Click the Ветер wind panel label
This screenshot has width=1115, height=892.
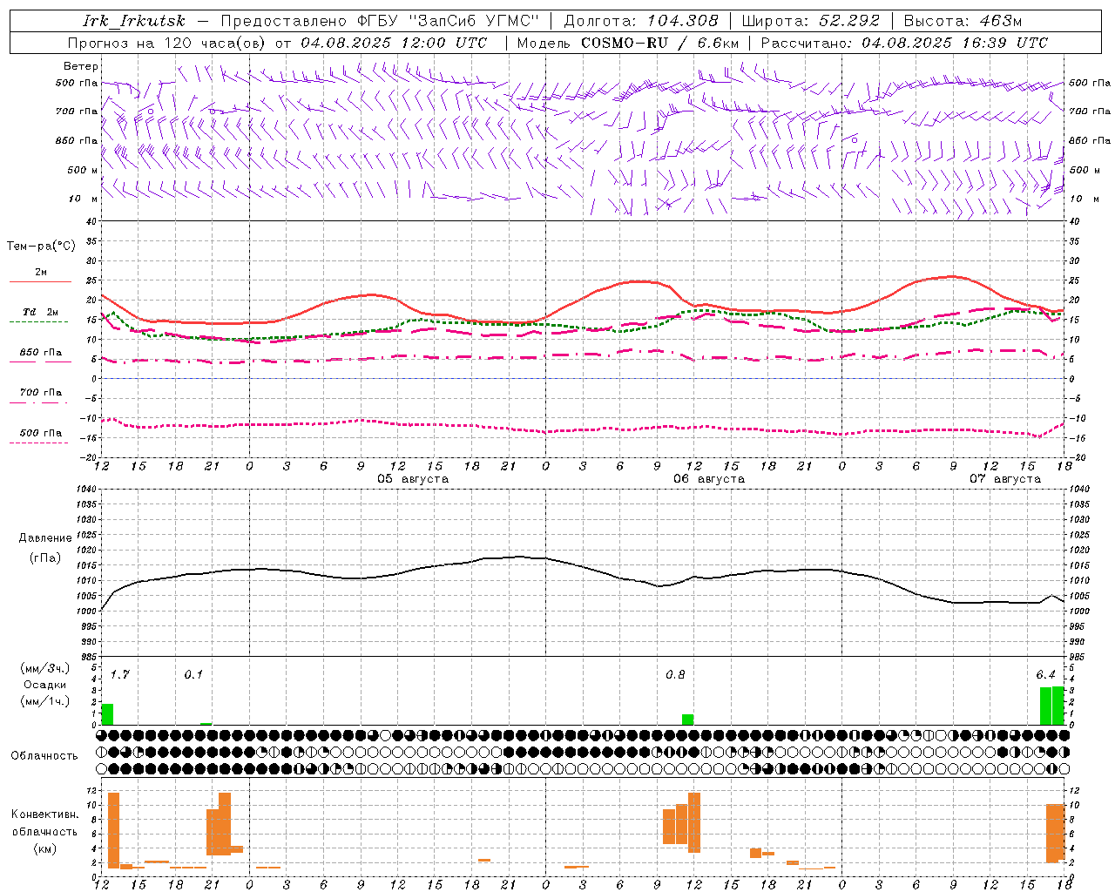pyautogui.click(x=81, y=66)
